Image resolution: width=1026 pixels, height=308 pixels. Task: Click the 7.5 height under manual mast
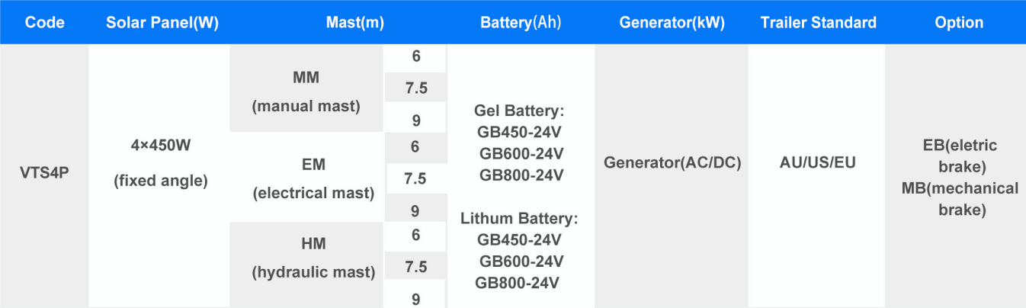pos(415,88)
